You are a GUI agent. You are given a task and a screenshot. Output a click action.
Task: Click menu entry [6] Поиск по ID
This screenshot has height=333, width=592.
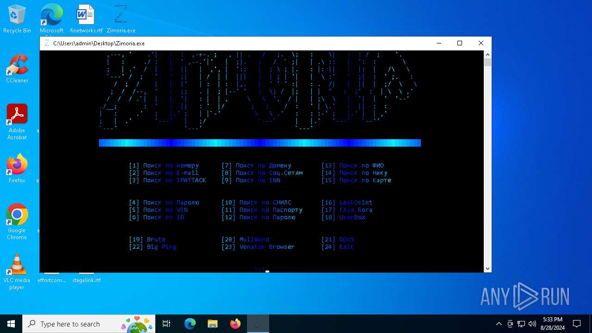click(x=156, y=217)
